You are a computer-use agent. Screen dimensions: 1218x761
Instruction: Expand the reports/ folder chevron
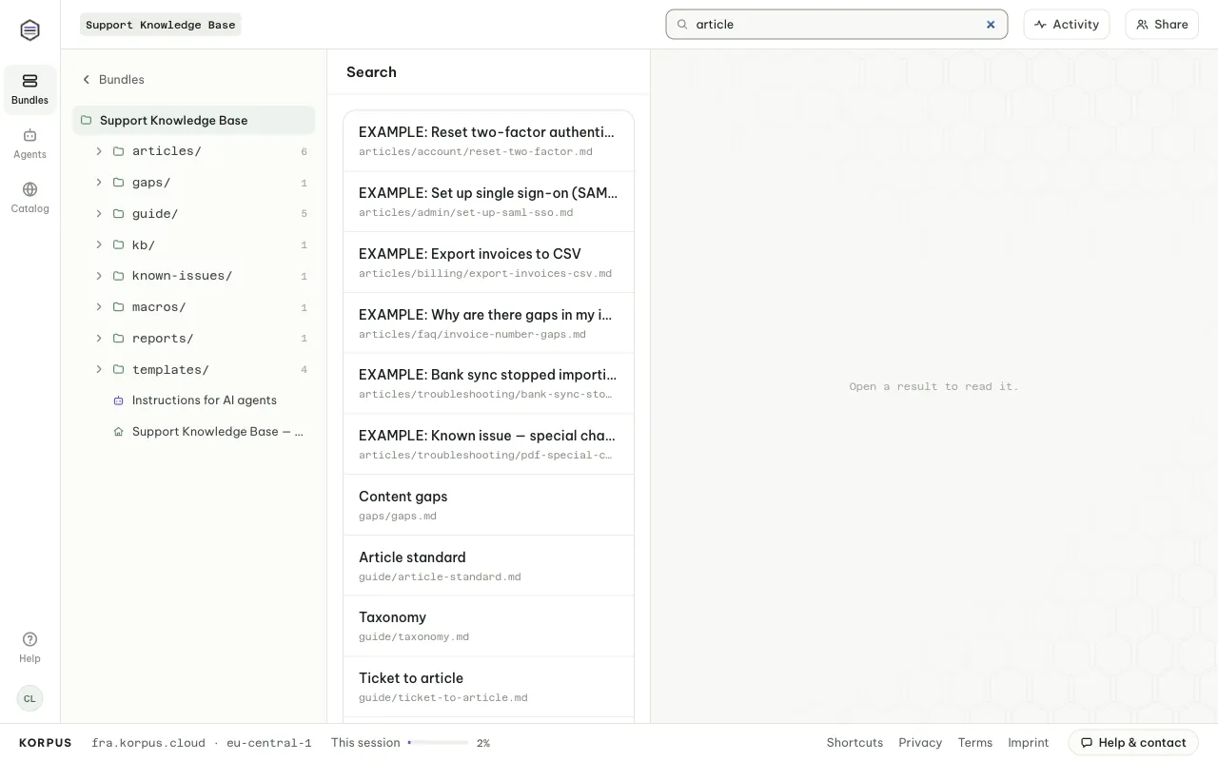tap(99, 339)
